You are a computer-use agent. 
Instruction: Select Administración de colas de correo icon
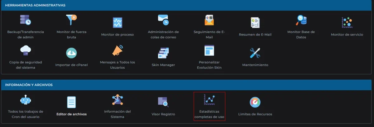point(163,20)
